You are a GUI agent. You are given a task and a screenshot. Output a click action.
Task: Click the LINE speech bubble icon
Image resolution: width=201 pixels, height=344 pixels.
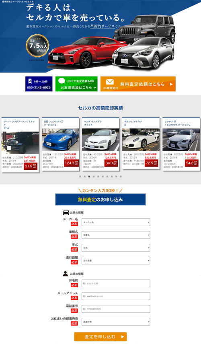tap(62, 81)
